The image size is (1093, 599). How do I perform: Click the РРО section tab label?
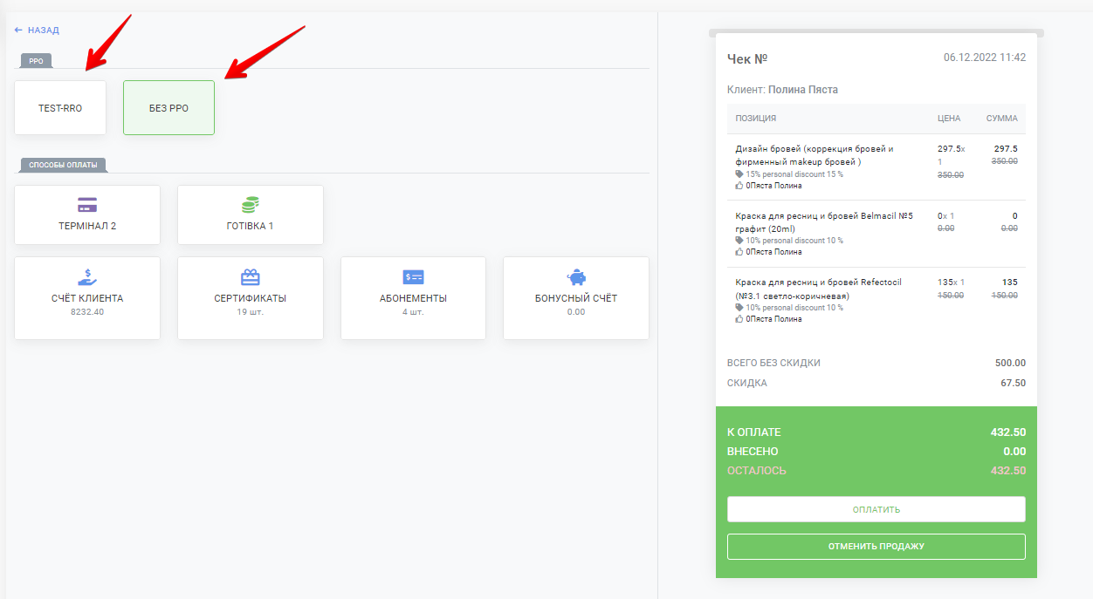point(37,61)
